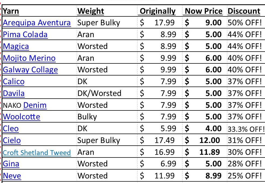Screen dimensions: 265x183
Task: Click the Denim link after NAKO
Action: [x=35, y=105]
